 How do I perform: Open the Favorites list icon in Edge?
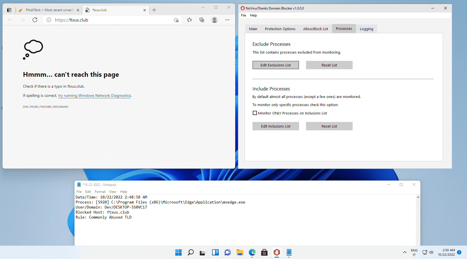tap(189, 20)
